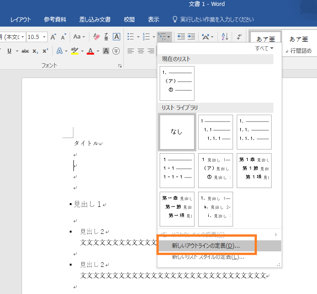
Task: Choose なし in list library
Action: coord(177,132)
